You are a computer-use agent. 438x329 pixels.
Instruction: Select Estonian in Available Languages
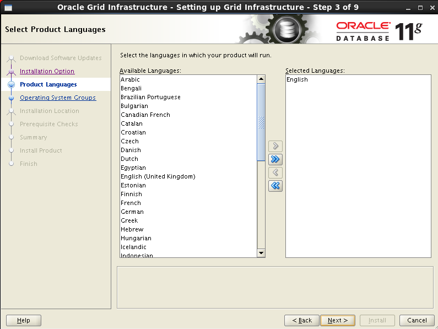[x=188, y=185]
